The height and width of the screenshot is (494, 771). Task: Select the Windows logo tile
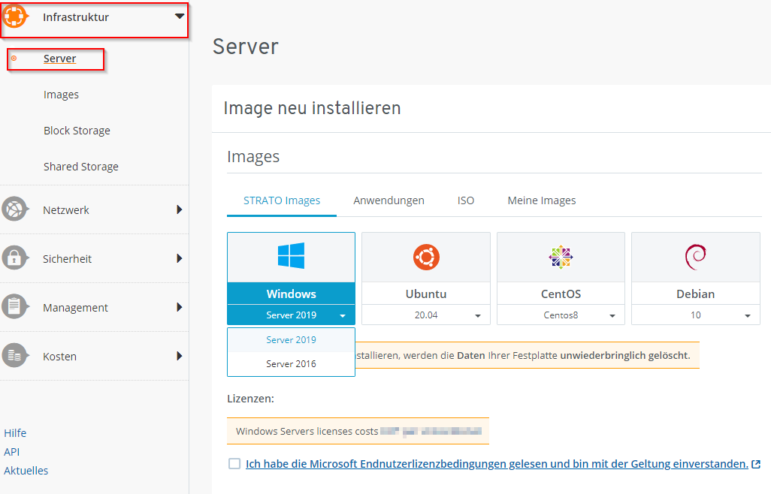click(291, 257)
